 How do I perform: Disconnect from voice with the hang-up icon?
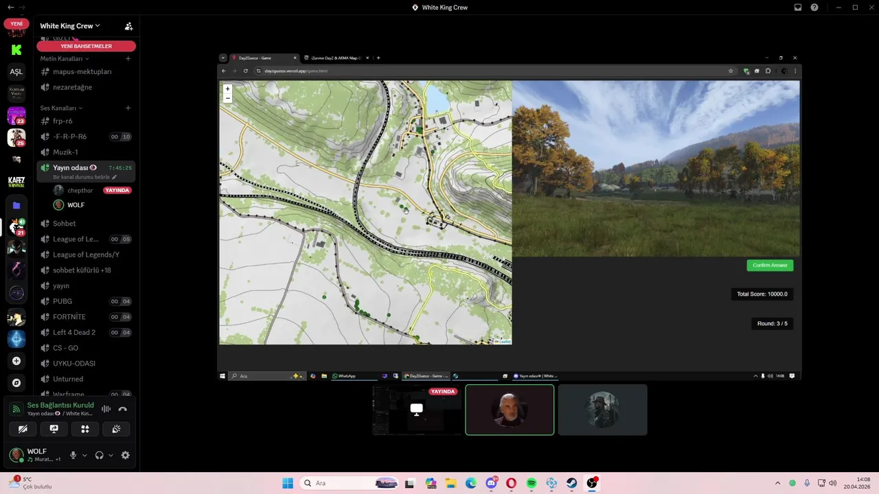(x=123, y=409)
